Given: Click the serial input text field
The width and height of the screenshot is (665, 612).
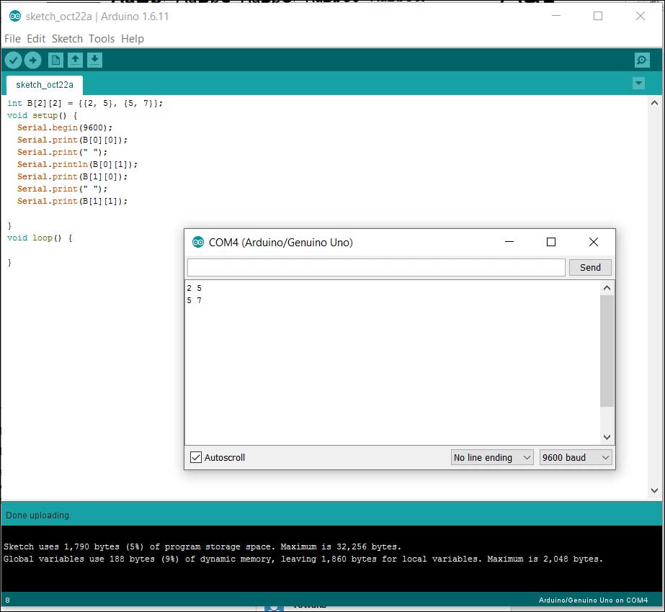Looking at the screenshot, I should 376,268.
